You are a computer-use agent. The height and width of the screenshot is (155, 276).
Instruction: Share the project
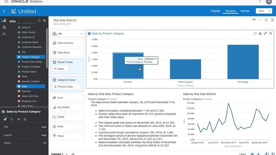pyautogui.click(x=266, y=20)
